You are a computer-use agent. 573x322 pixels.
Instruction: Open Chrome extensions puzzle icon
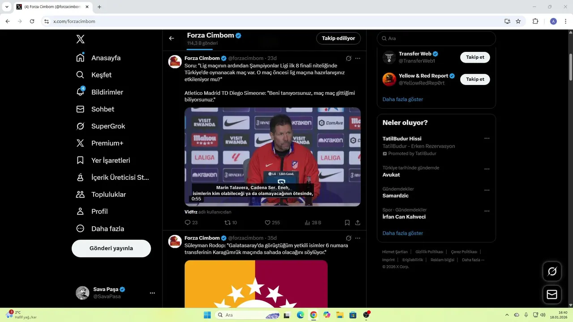coord(535,21)
